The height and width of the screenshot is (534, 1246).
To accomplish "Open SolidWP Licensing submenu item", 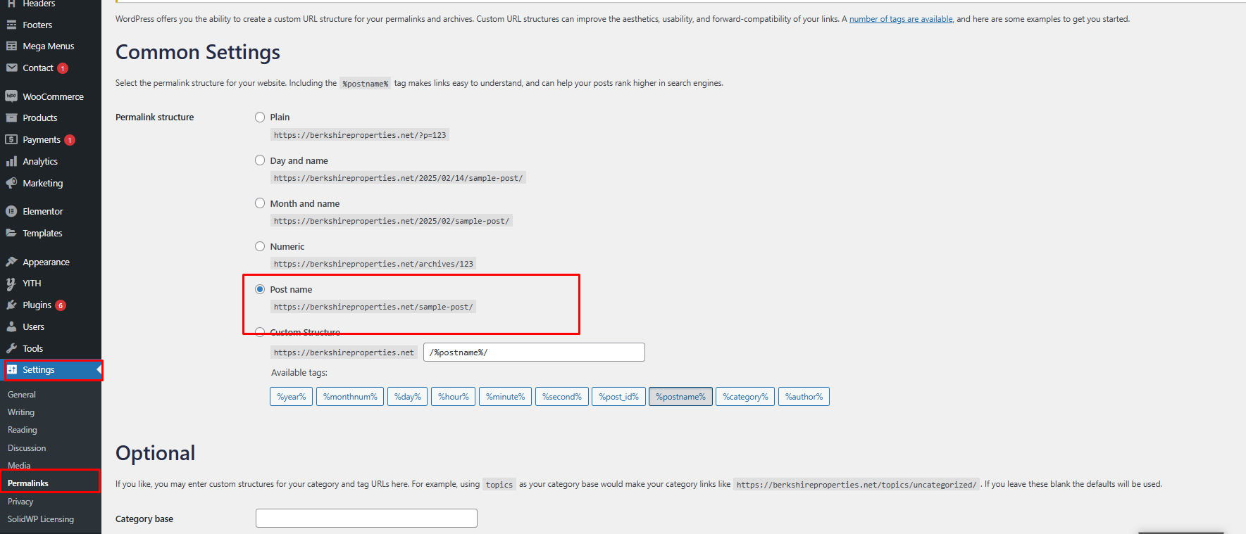I will point(41,519).
